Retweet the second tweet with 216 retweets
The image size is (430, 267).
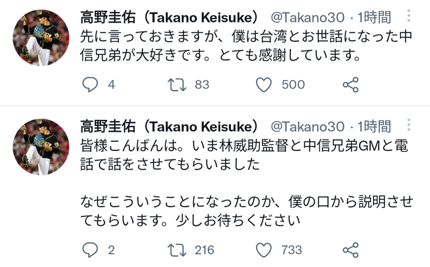point(175,250)
